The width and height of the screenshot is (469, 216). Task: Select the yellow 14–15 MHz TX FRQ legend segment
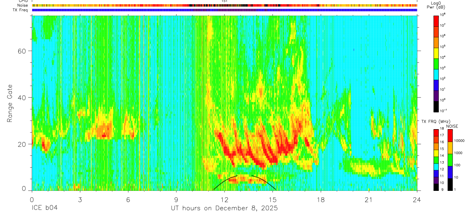point(436,153)
